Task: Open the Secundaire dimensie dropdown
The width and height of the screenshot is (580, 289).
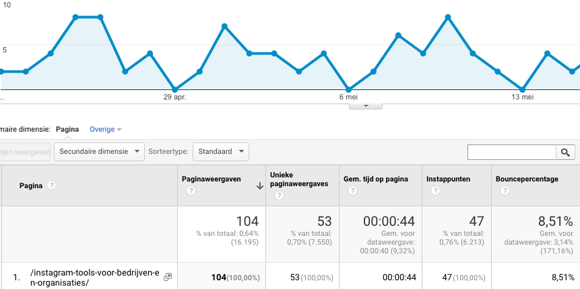Action: point(99,152)
